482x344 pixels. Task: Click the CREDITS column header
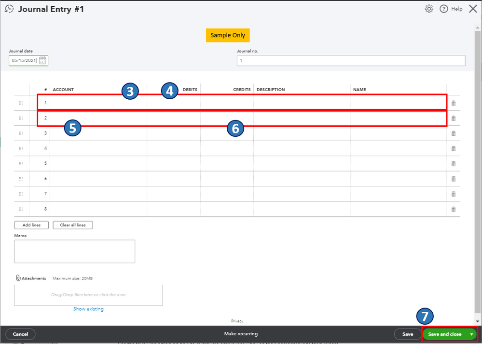tap(242, 90)
